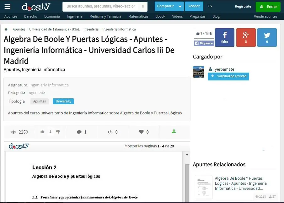Select the University tag

click(63, 101)
